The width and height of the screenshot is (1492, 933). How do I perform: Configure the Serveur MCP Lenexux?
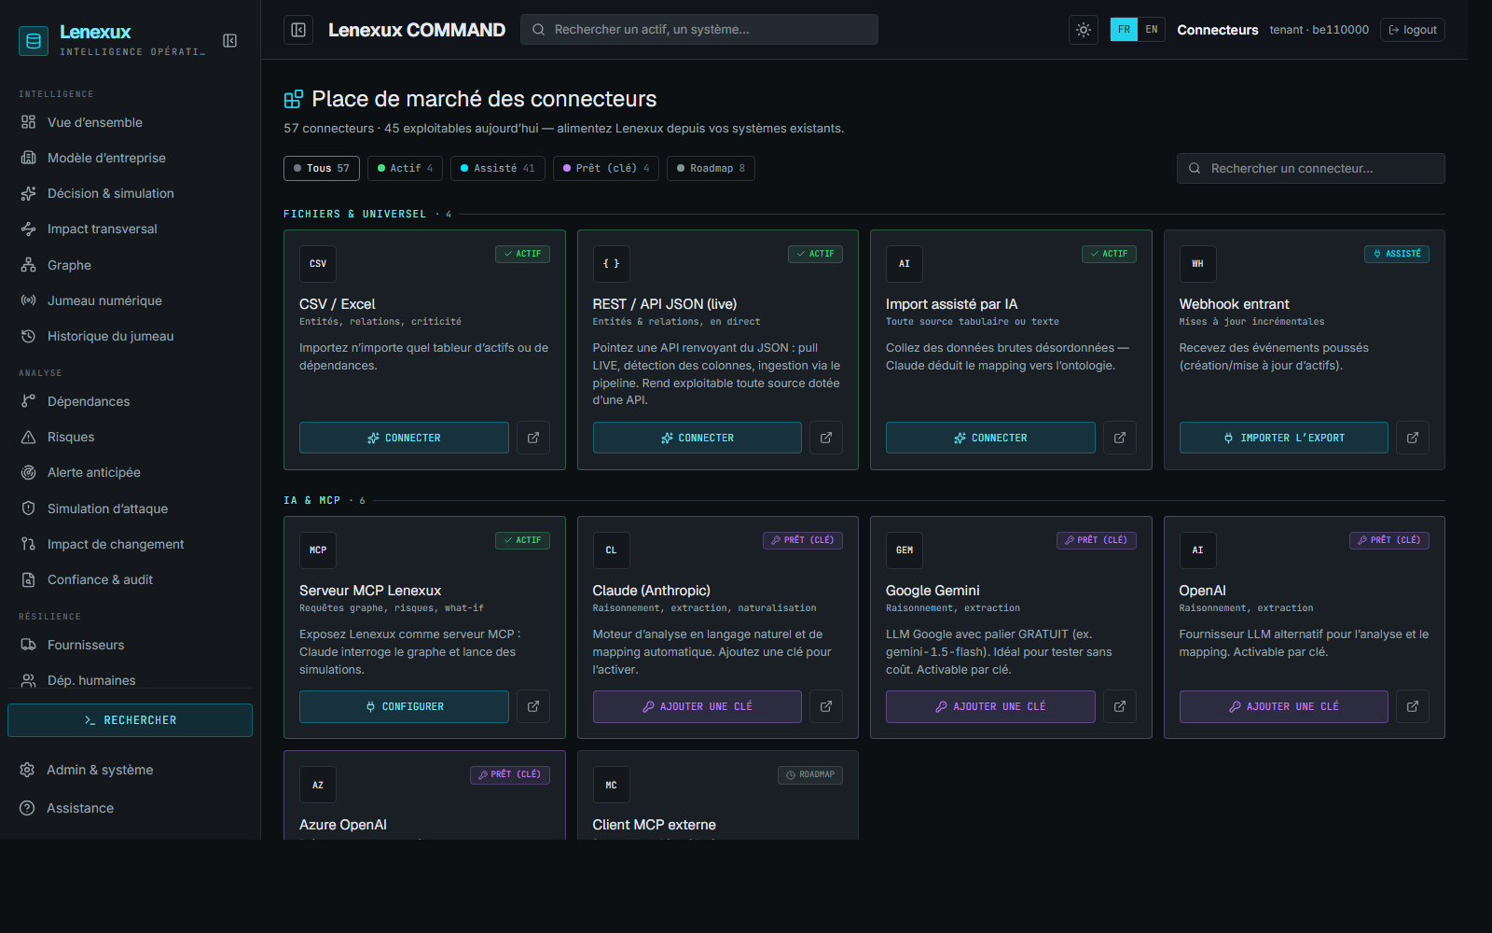[x=404, y=706]
